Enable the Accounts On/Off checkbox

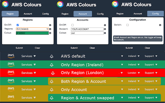tap(72, 25)
